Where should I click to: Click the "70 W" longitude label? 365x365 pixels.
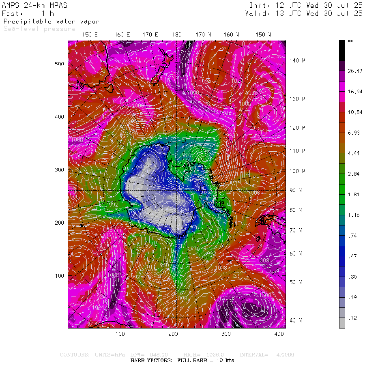pos(296,230)
